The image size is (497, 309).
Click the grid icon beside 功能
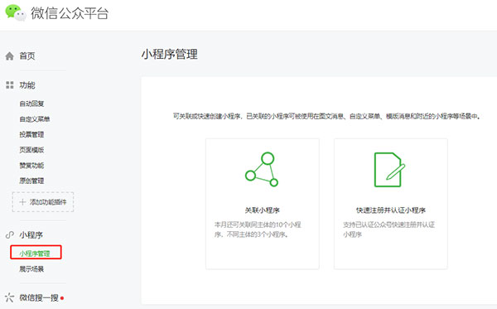10,85
